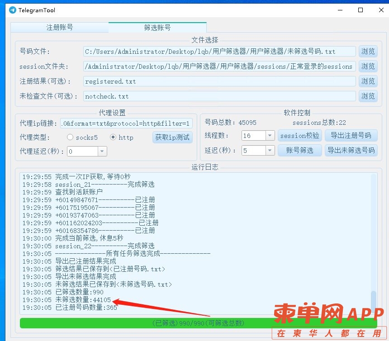Screen dimensions: 389x341
Task: Click the 号码文件 path input field
Action: click(x=219, y=52)
